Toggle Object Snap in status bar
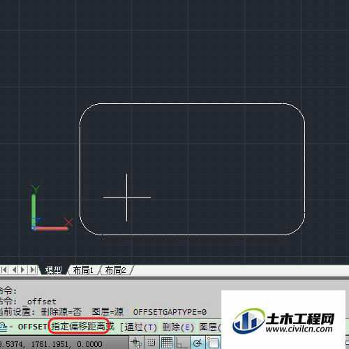This screenshot has width=349, height=349. pyautogui.click(x=213, y=343)
